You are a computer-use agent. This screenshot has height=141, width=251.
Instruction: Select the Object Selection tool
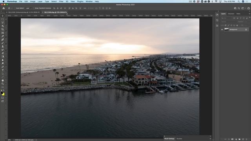(3, 26)
